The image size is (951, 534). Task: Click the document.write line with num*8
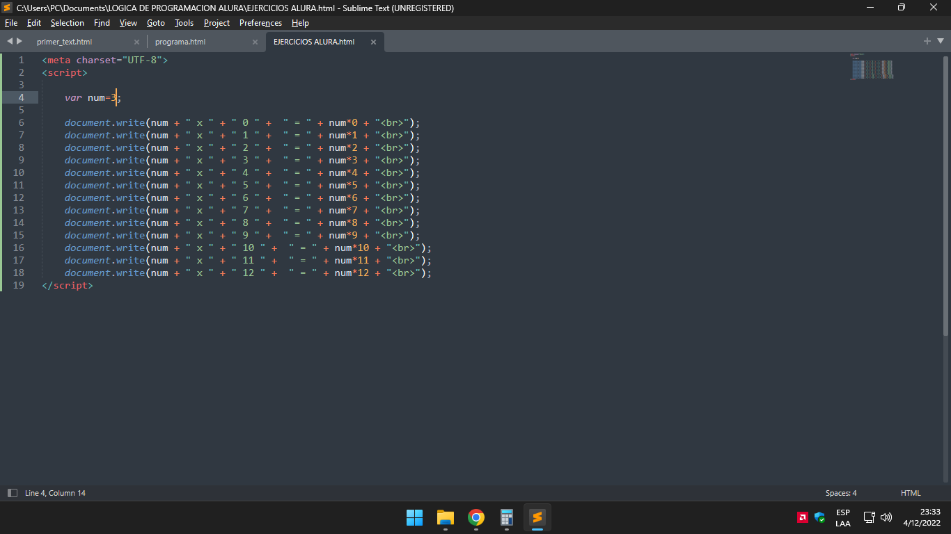[243, 222]
